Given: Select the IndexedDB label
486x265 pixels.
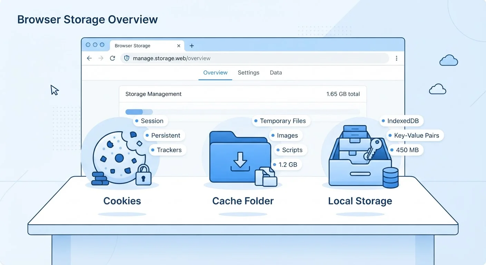Looking at the screenshot, I should point(401,121).
